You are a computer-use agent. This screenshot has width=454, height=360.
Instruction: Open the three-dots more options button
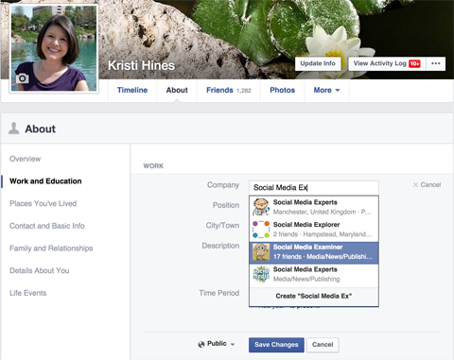tap(436, 63)
